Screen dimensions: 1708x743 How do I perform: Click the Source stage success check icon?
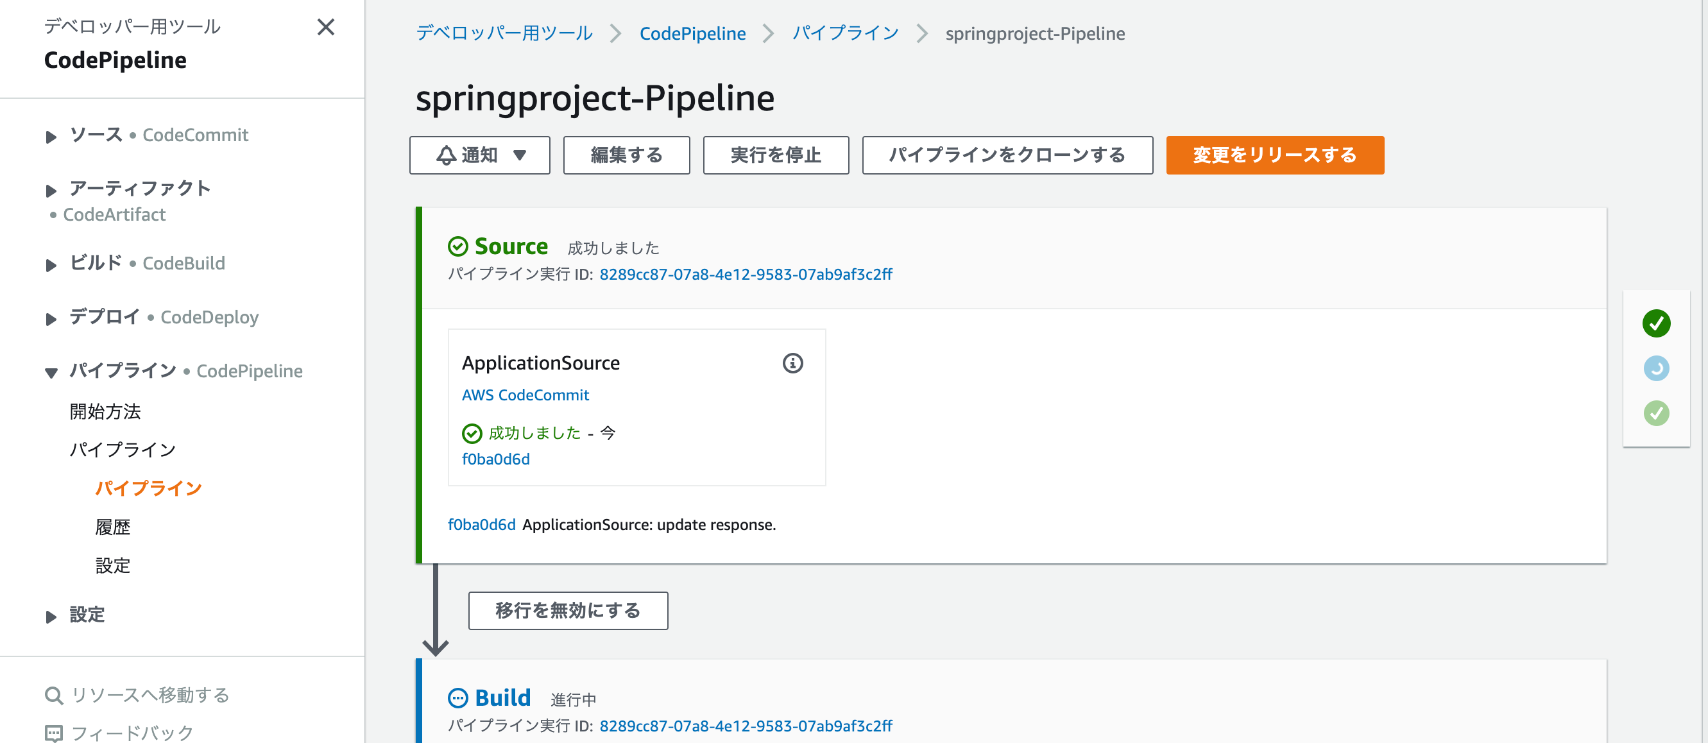458,246
